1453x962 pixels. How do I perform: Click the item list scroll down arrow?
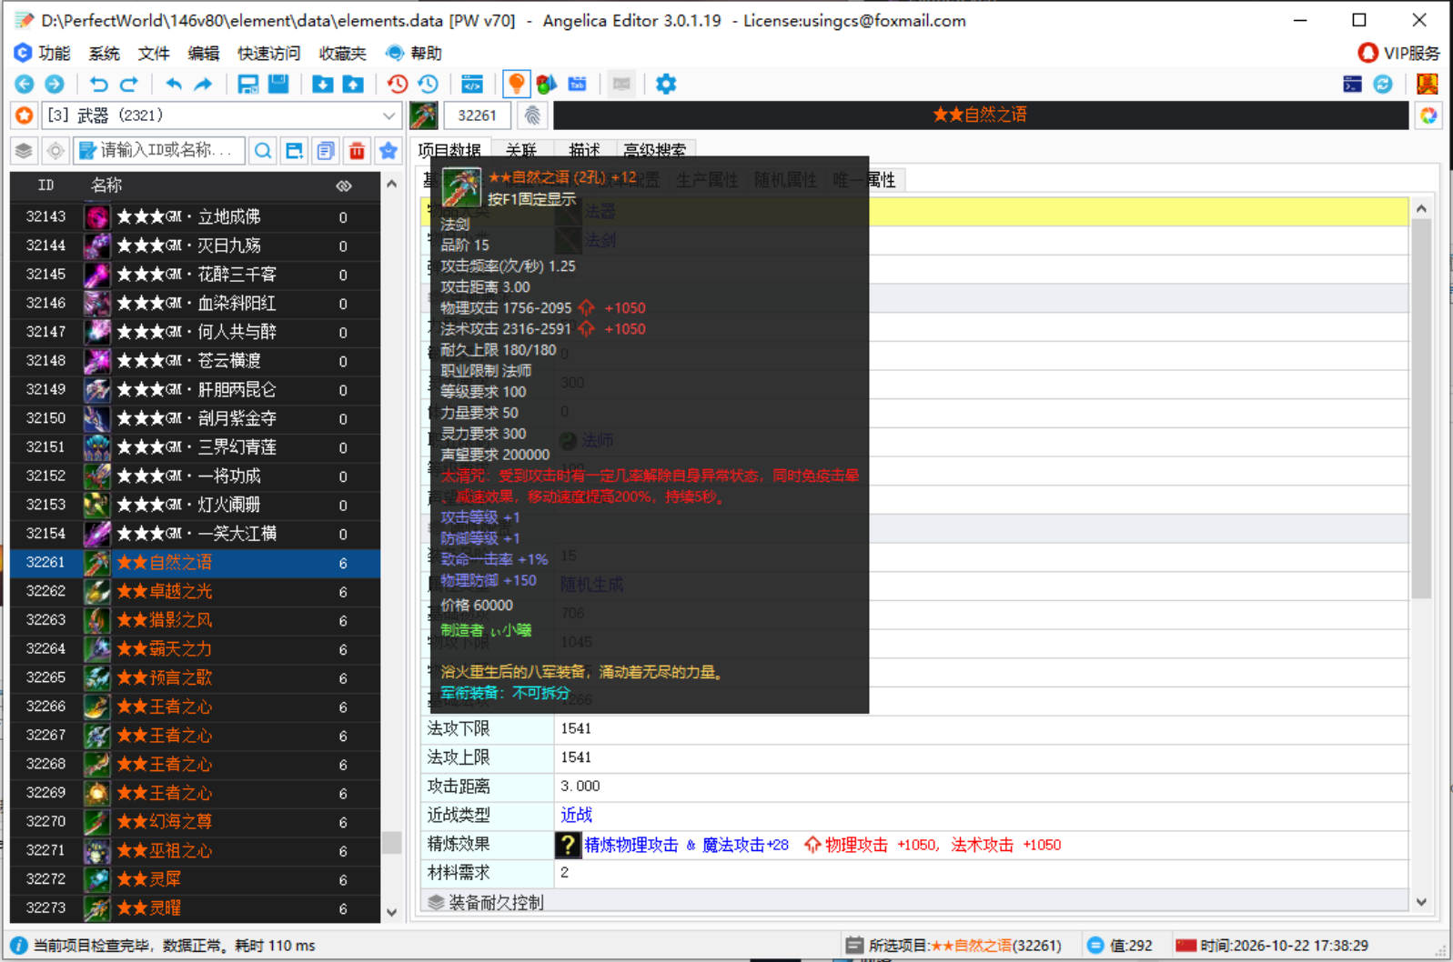pos(392,912)
